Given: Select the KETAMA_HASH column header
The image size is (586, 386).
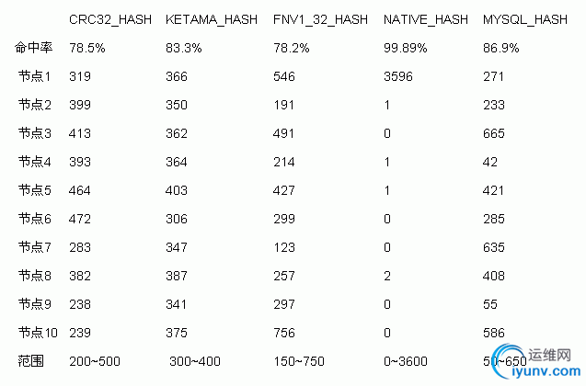Looking at the screenshot, I should point(212,19).
